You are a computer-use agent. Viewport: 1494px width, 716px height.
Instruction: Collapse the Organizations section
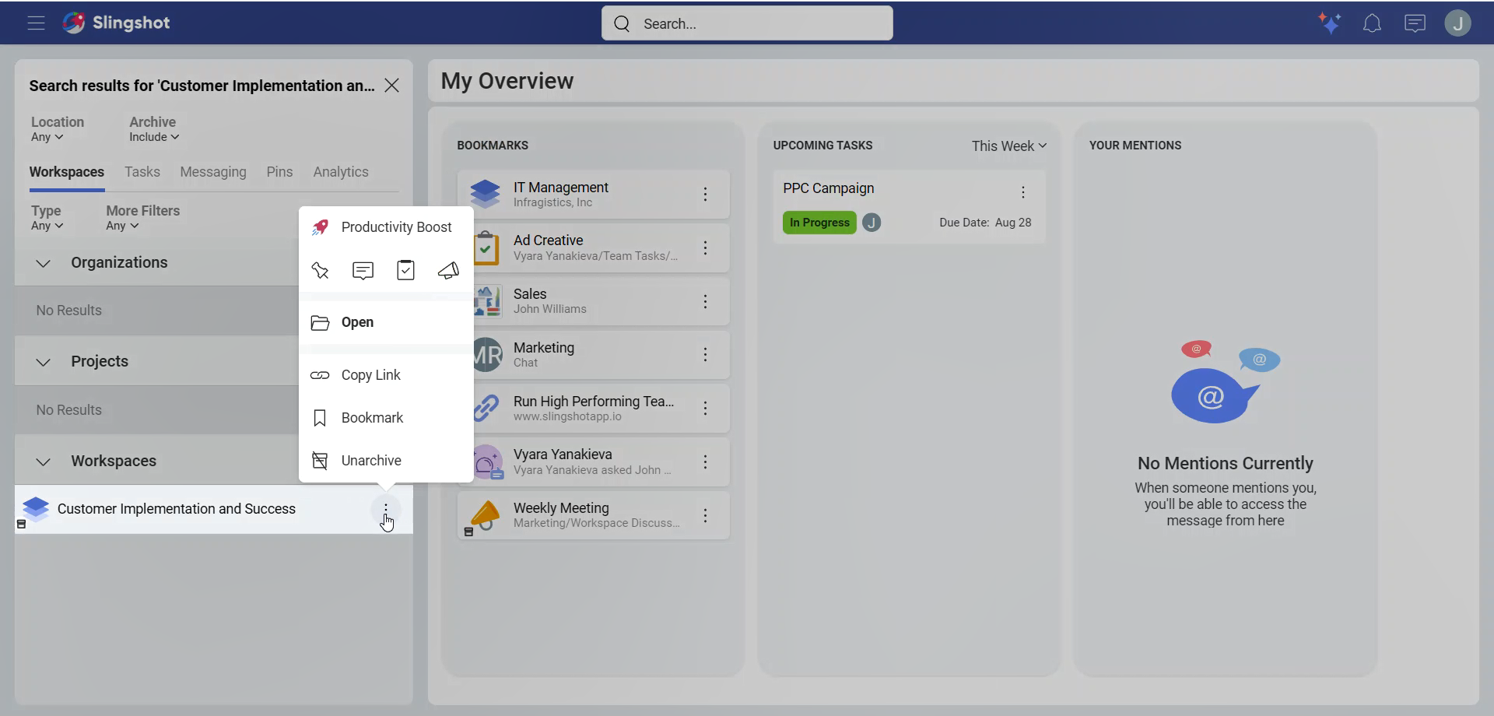pyautogui.click(x=44, y=263)
